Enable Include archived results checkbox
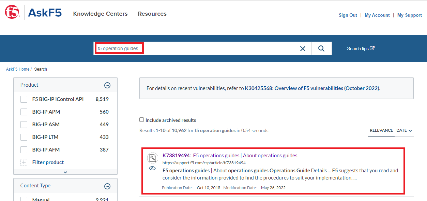427x201 pixels. pyautogui.click(x=142, y=120)
